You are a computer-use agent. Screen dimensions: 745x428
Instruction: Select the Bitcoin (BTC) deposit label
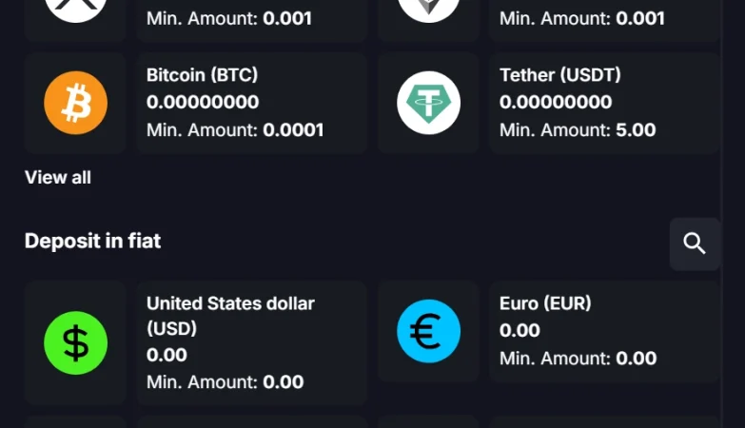pyautogui.click(x=202, y=75)
